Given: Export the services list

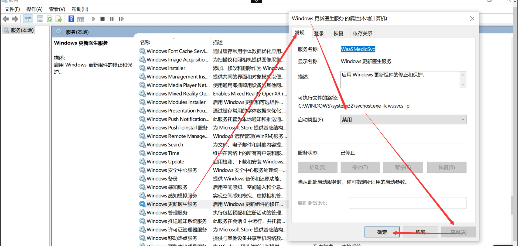Looking at the screenshot, I should click(x=59, y=19).
